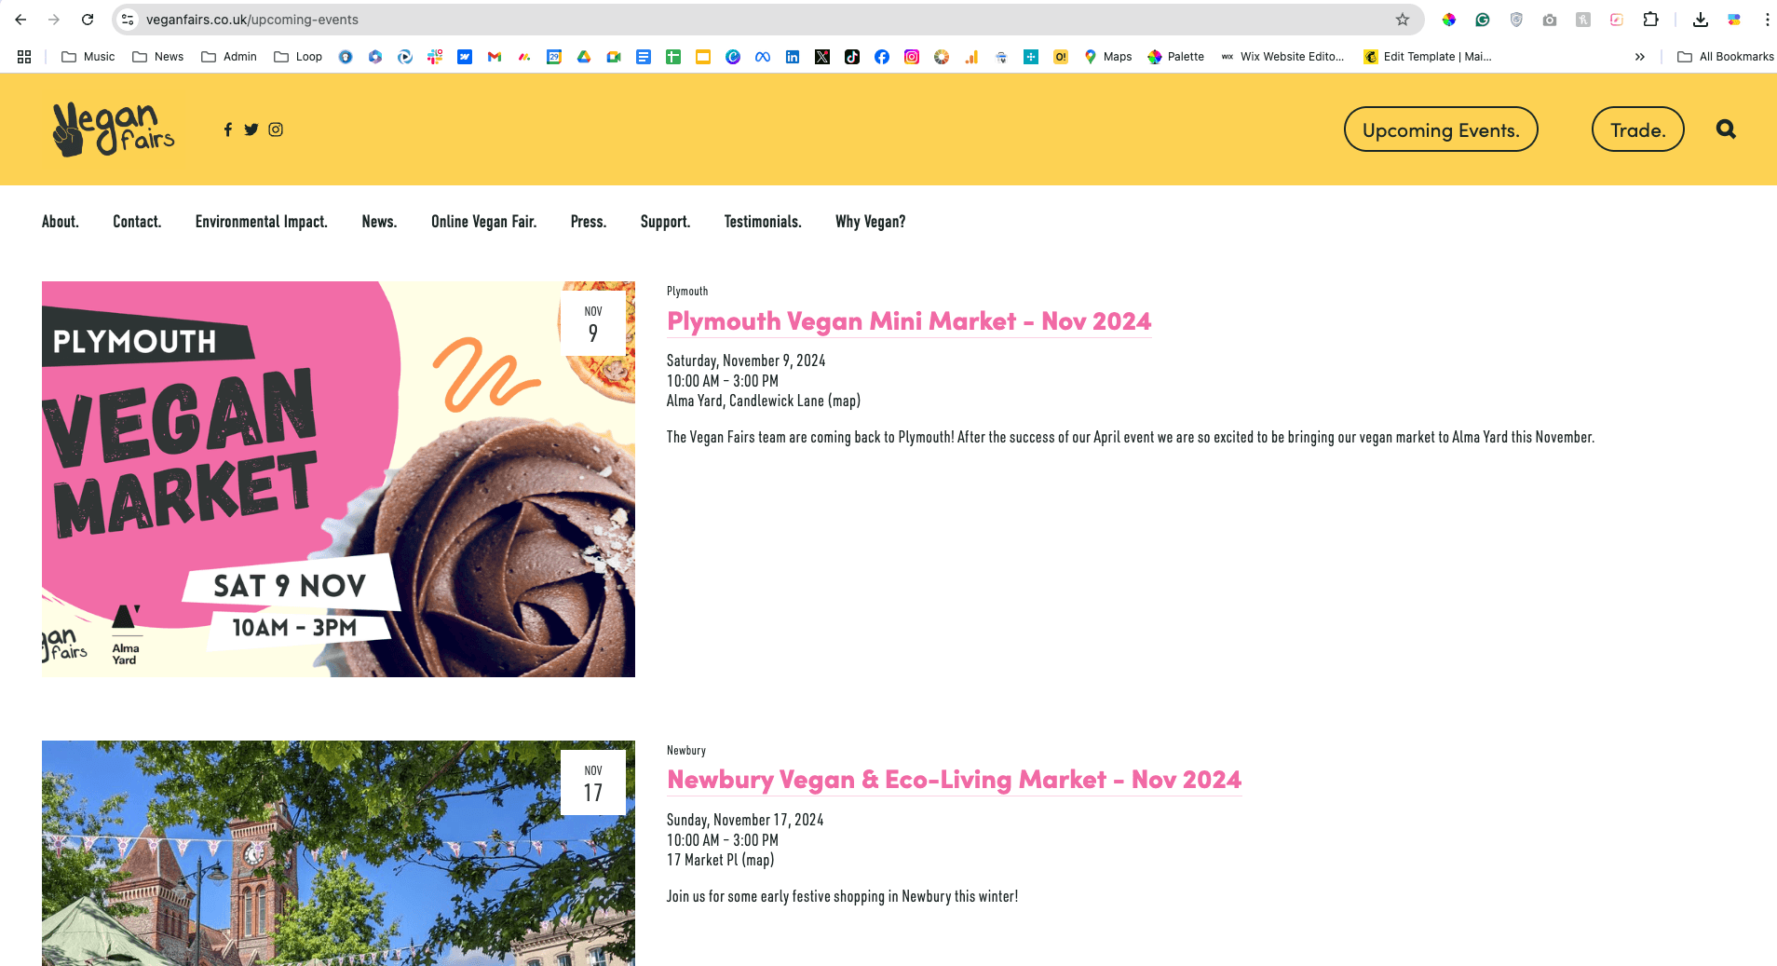
Task: Expand the Music bookmarks folder
Action: pos(88,57)
